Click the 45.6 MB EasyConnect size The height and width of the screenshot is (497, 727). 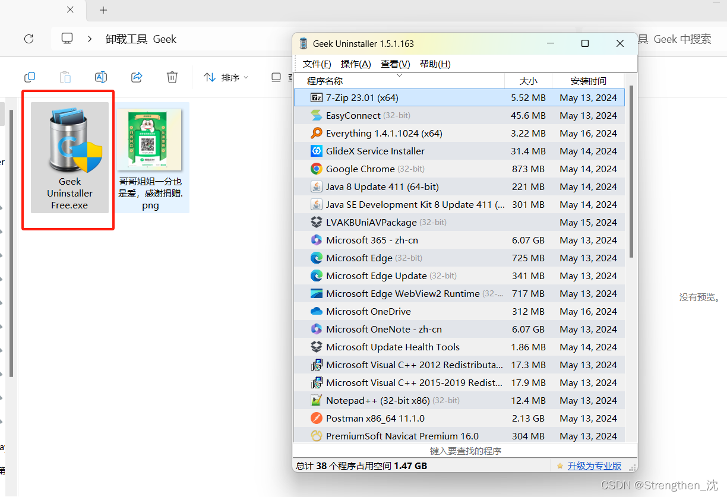[528, 115]
